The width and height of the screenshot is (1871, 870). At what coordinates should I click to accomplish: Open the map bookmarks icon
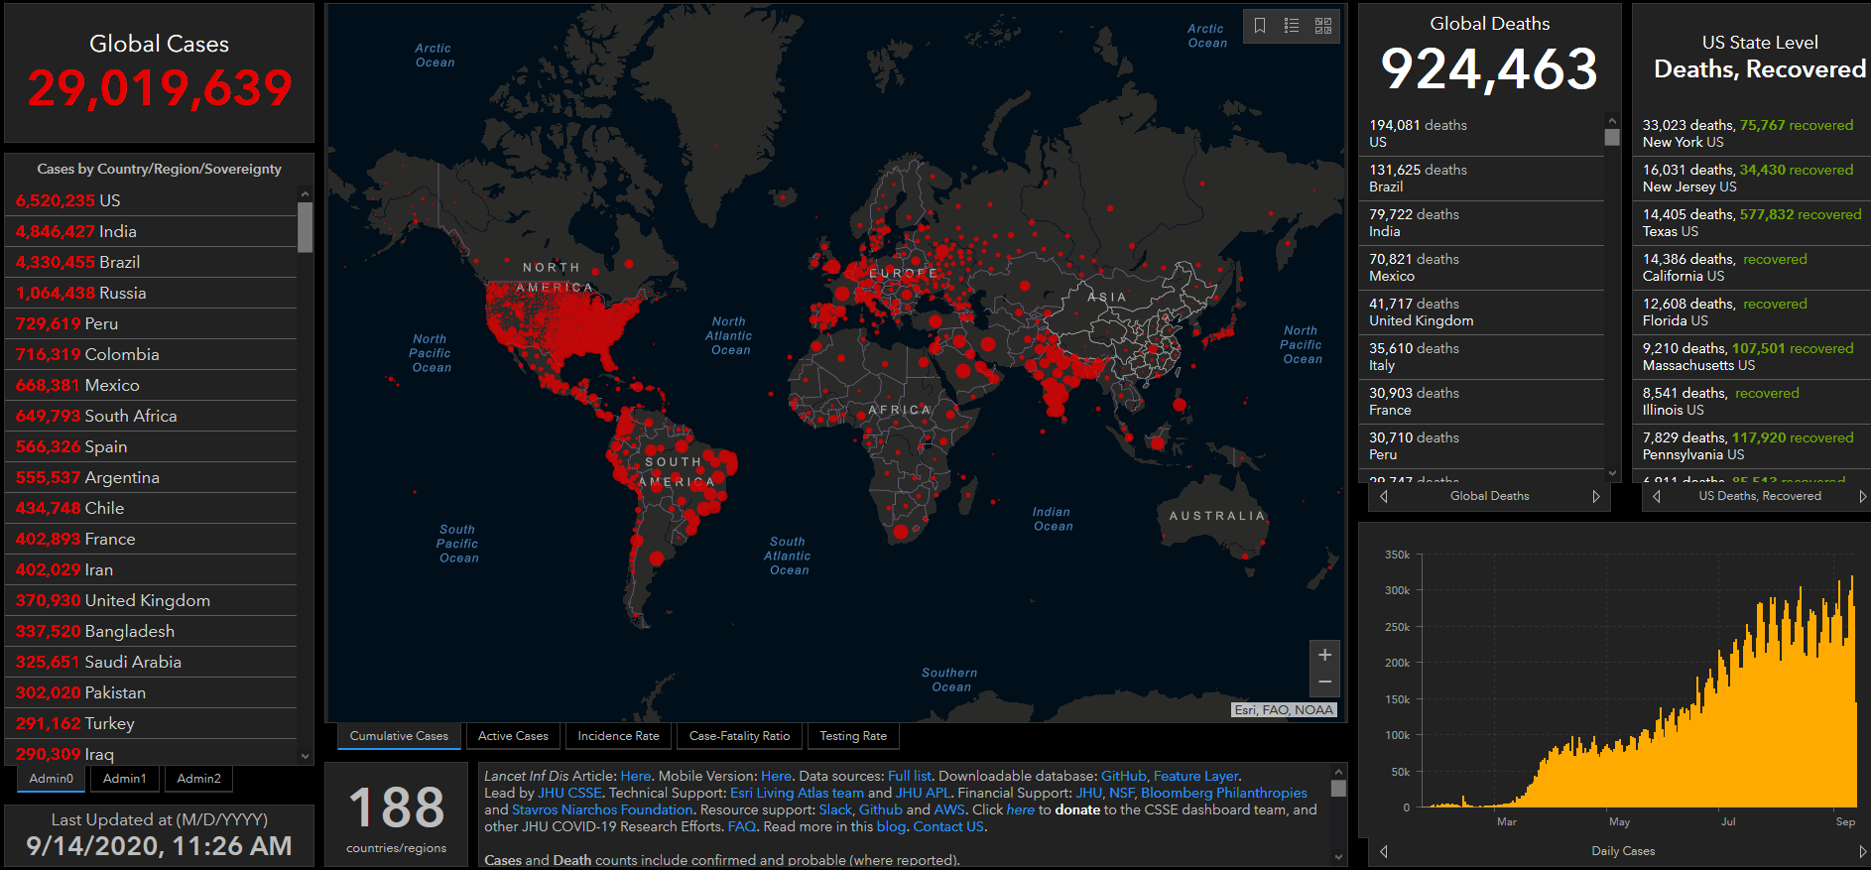tap(1259, 26)
